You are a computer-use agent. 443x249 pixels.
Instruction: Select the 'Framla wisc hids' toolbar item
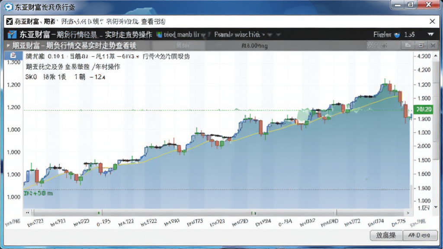pos(237,35)
